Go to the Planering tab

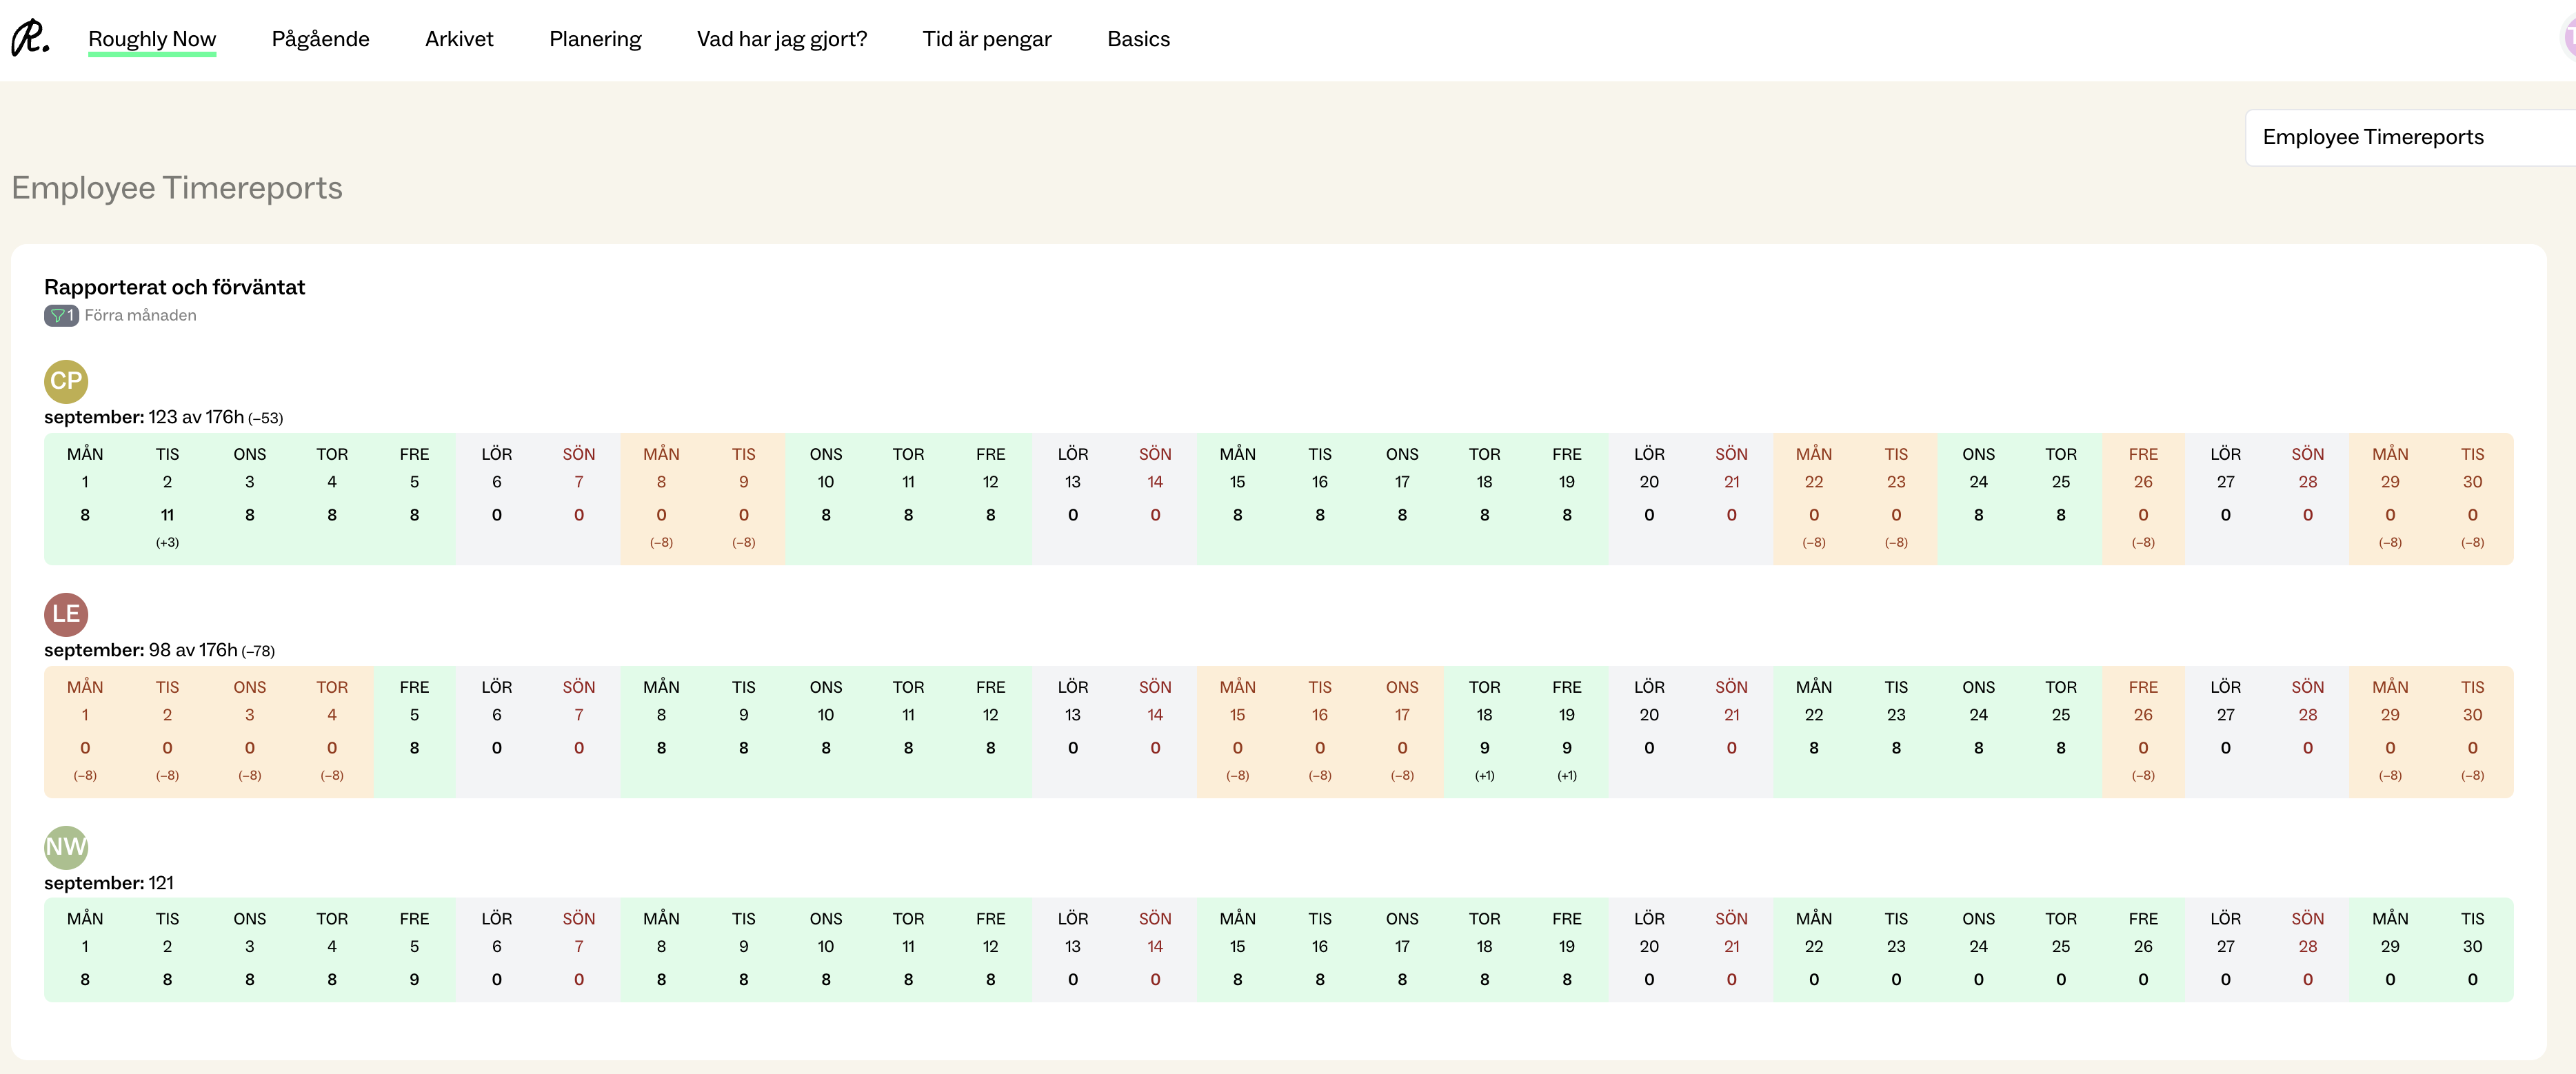[595, 39]
